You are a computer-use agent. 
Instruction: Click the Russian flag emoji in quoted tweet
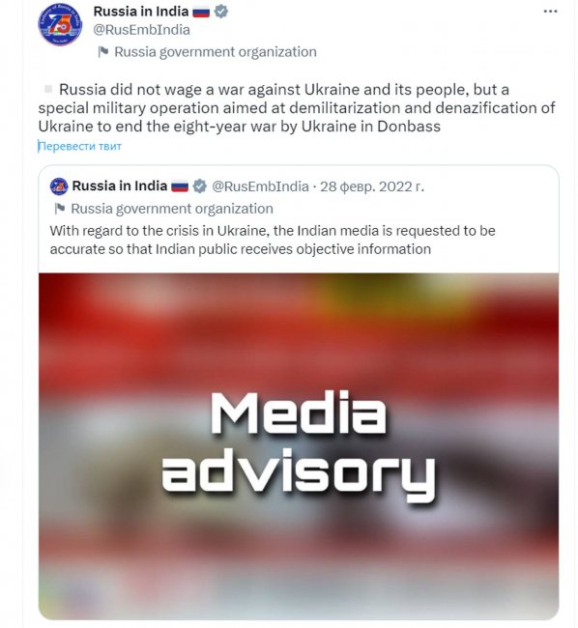pyautogui.click(x=180, y=186)
